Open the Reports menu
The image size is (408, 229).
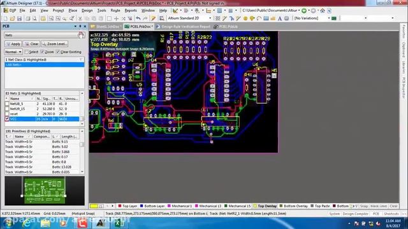tap(131, 11)
